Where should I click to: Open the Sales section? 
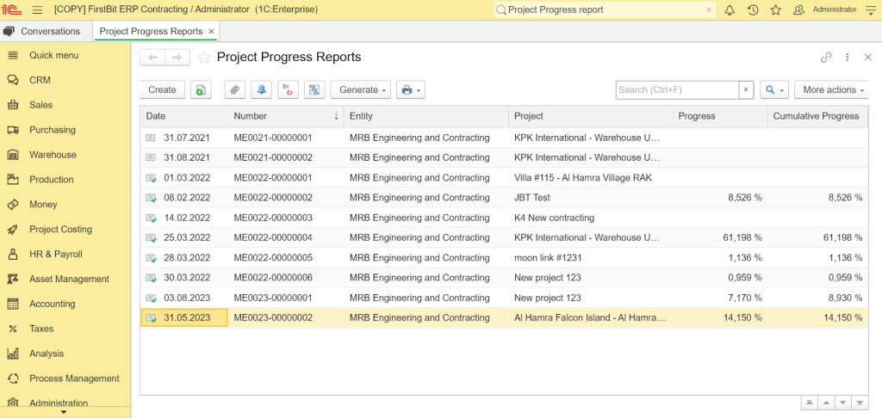coord(65,105)
